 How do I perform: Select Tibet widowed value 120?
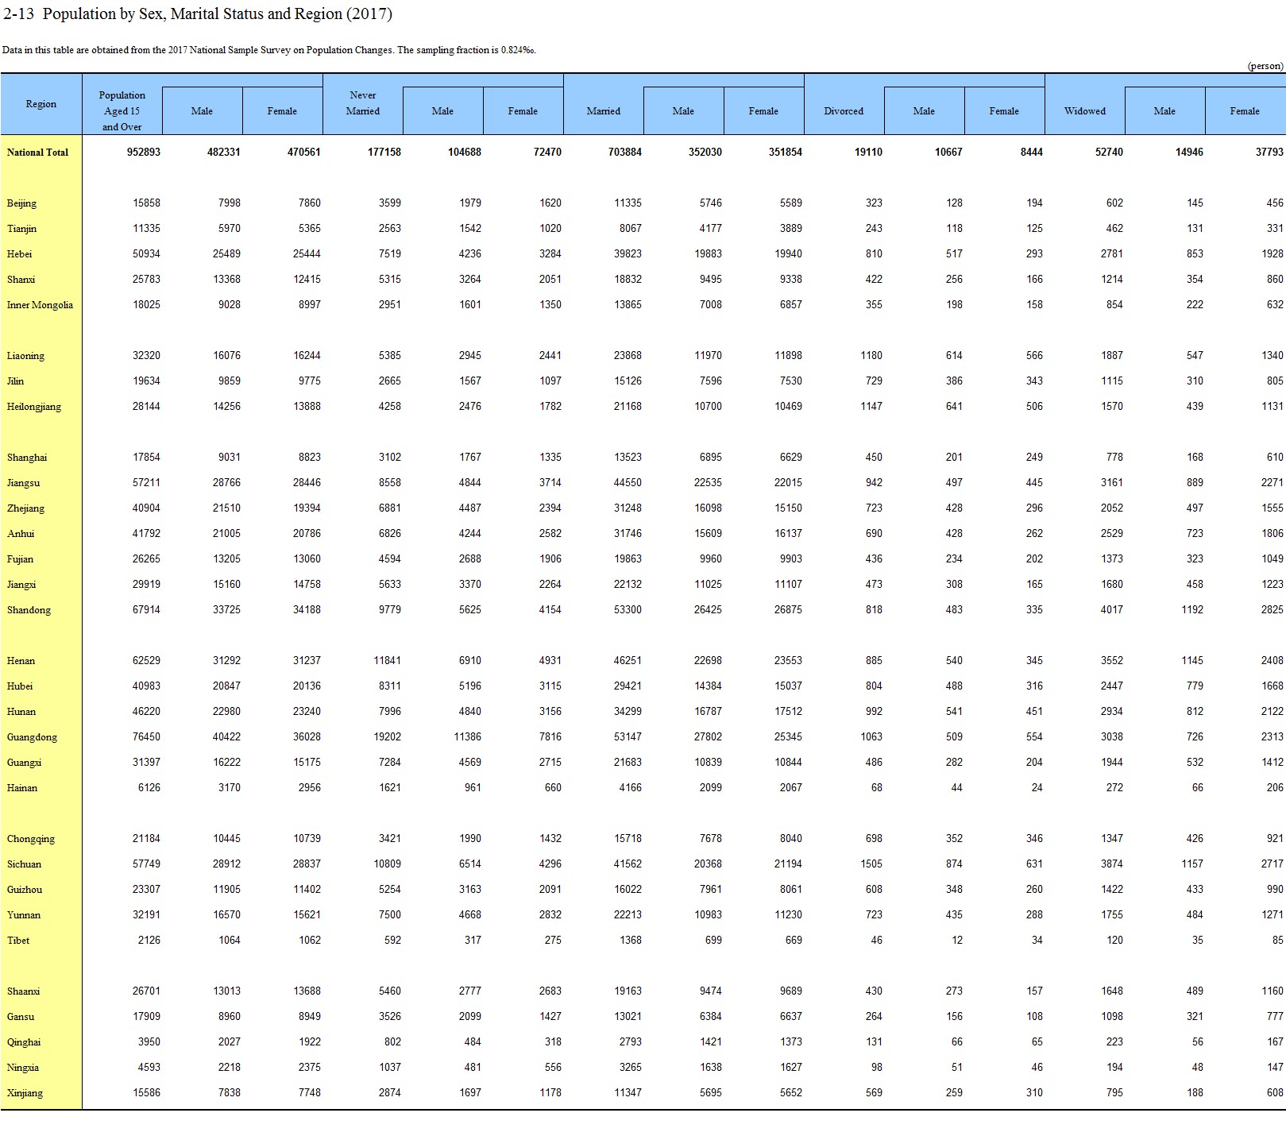[1114, 941]
